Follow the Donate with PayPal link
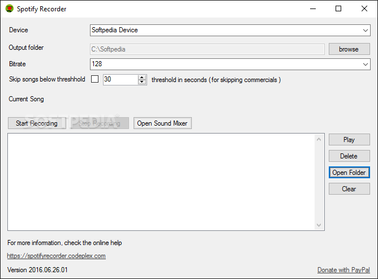The height and width of the screenshot is (279, 378). 343,270
